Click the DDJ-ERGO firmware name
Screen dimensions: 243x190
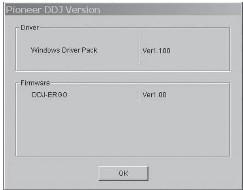click(x=50, y=95)
